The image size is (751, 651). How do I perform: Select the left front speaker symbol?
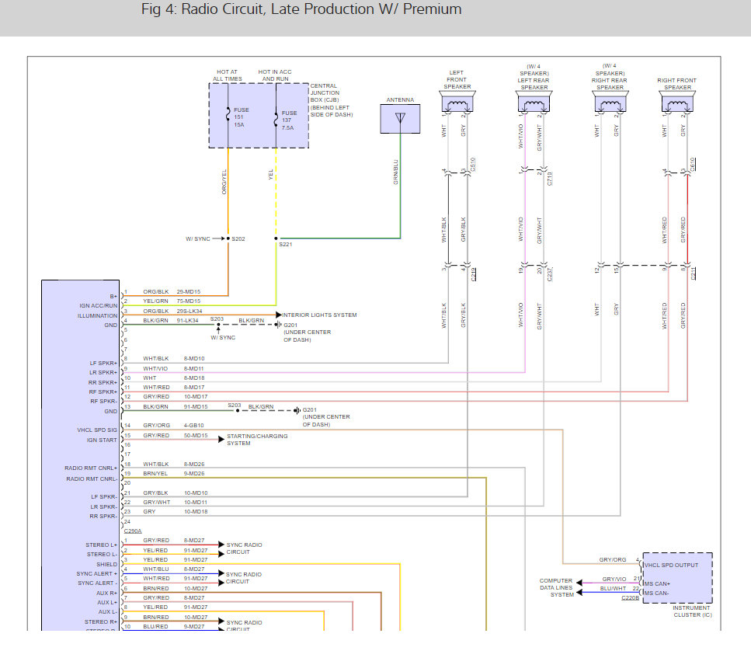click(457, 102)
